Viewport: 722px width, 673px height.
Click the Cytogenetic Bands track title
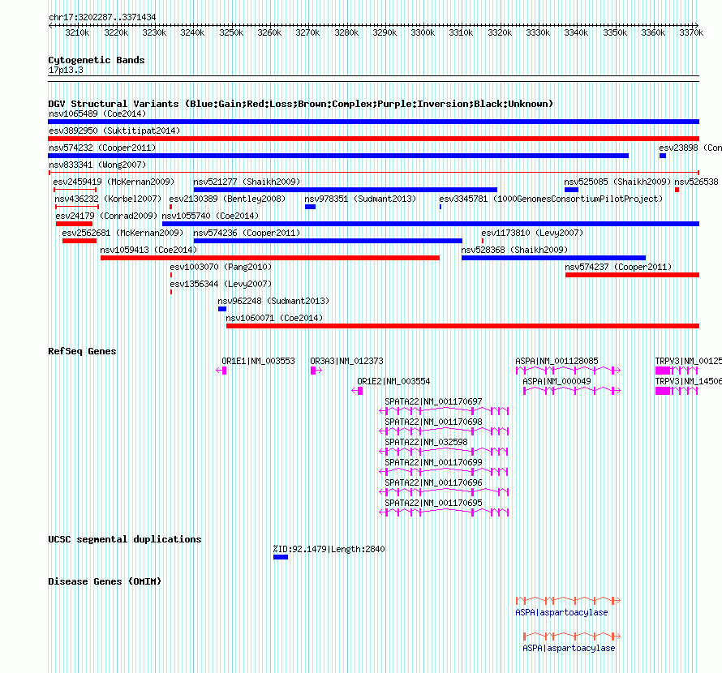pos(97,60)
